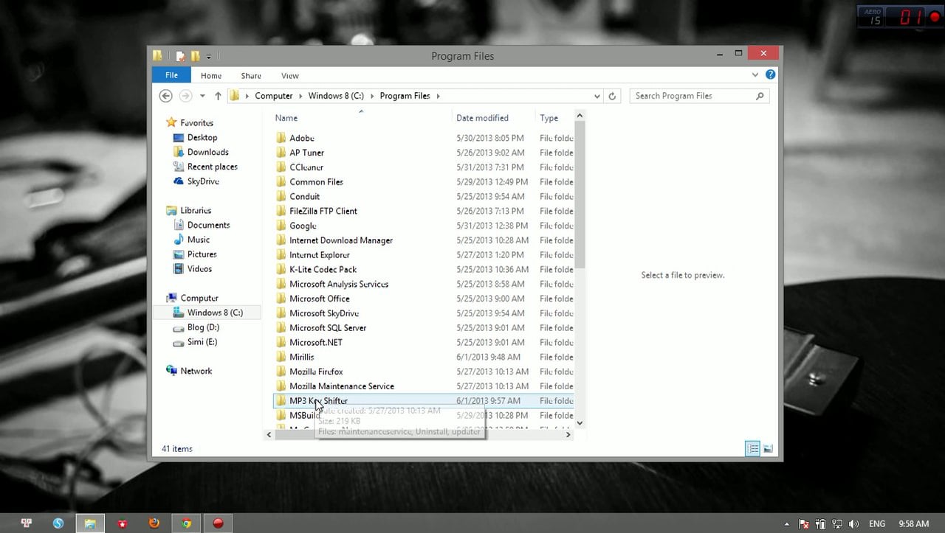The image size is (945, 533).
Task: Select the Simi (E:) drive
Action: point(202,342)
